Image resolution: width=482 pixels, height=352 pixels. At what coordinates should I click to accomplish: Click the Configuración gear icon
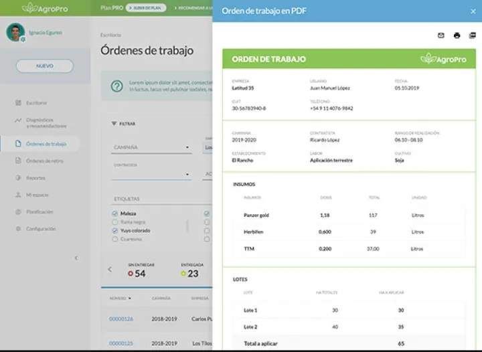(17, 228)
